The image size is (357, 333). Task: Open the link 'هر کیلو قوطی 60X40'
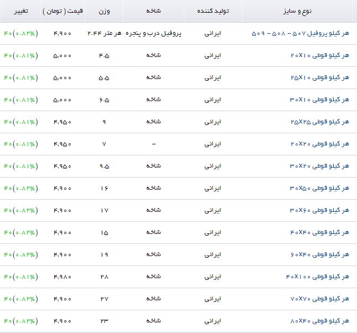tap(319, 254)
